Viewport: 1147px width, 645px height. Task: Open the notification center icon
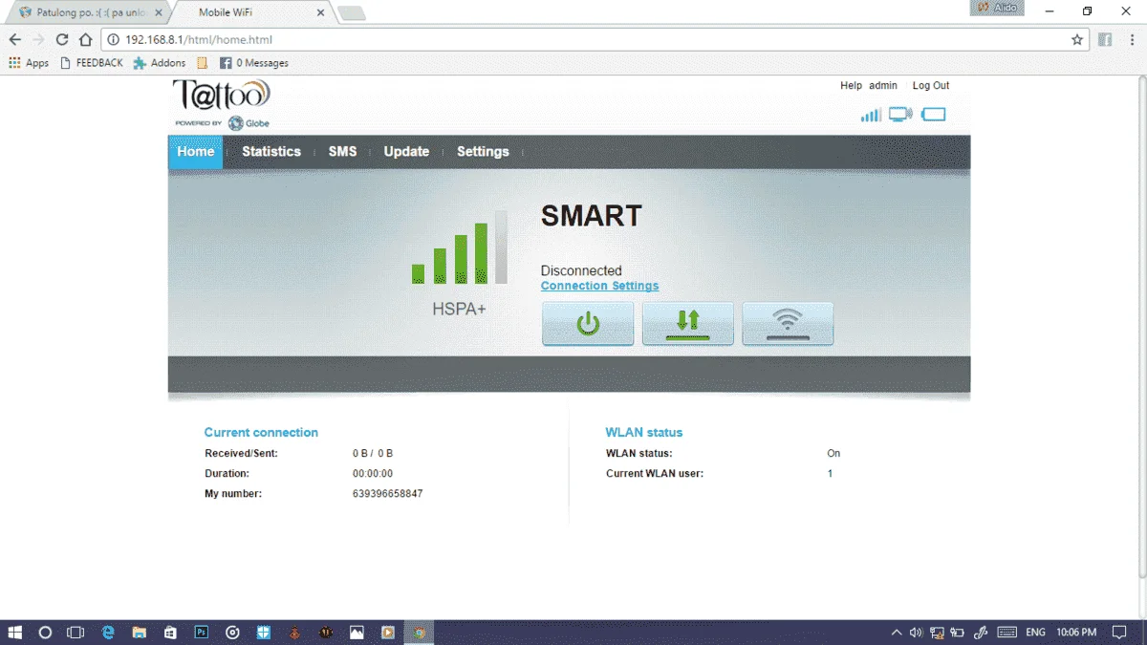pos(1117,633)
